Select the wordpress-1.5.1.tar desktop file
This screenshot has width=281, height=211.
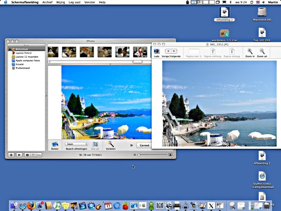(x=224, y=35)
